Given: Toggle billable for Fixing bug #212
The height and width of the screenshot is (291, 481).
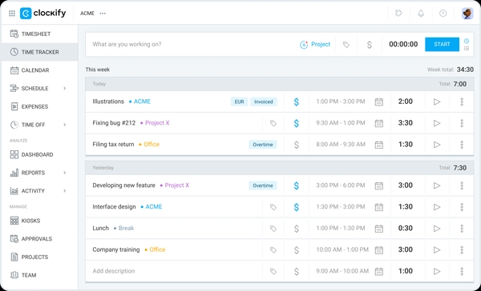Looking at the screenshot, I should (x=296, y=123).
